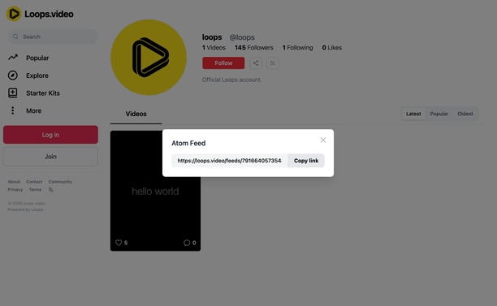Click the 1 Videos count

click(214, 48)
